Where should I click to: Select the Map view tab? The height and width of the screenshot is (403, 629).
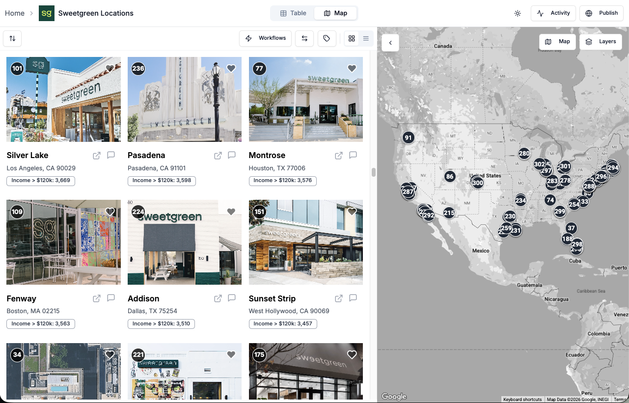click(x=335, y=13)
